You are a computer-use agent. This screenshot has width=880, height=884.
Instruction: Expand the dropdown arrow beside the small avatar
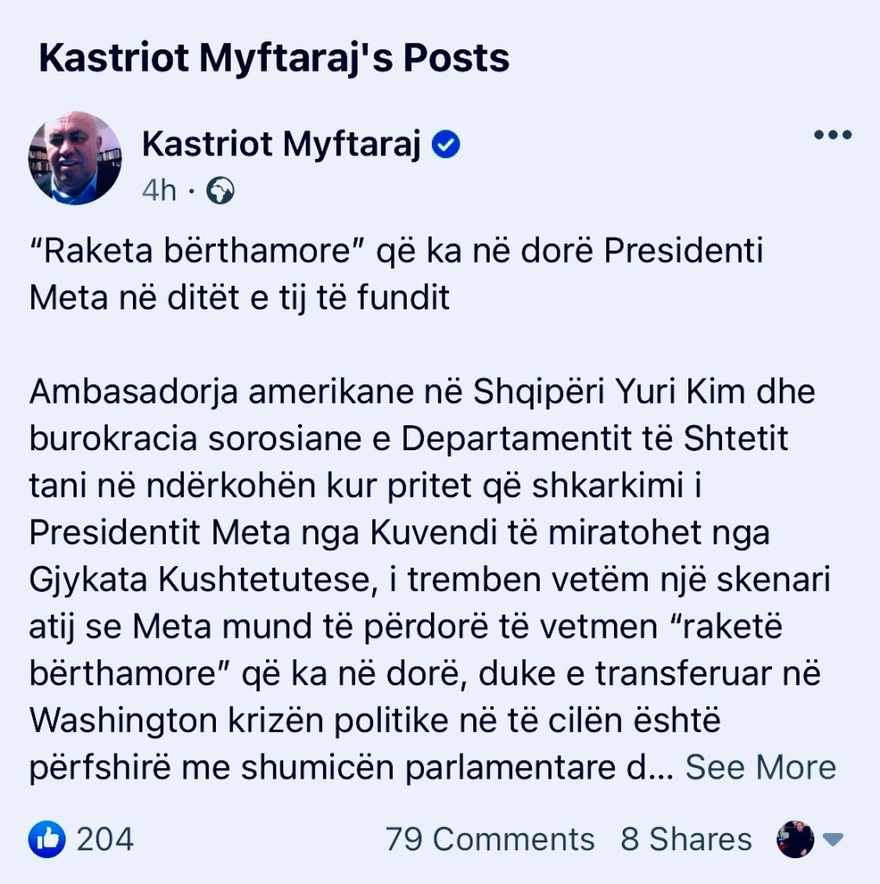[833, 839]
